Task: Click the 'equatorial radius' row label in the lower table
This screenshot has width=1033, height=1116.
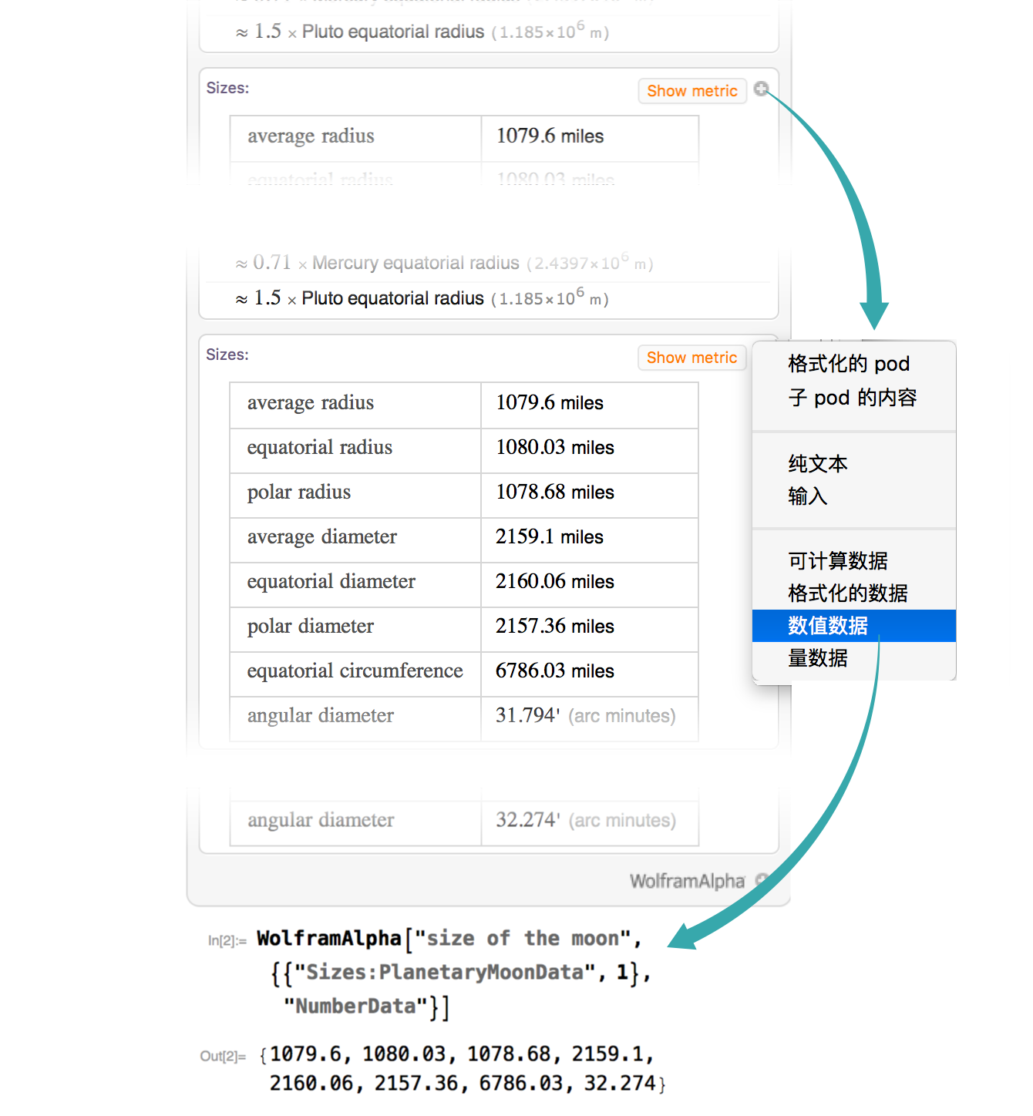Action: [320, 448]
